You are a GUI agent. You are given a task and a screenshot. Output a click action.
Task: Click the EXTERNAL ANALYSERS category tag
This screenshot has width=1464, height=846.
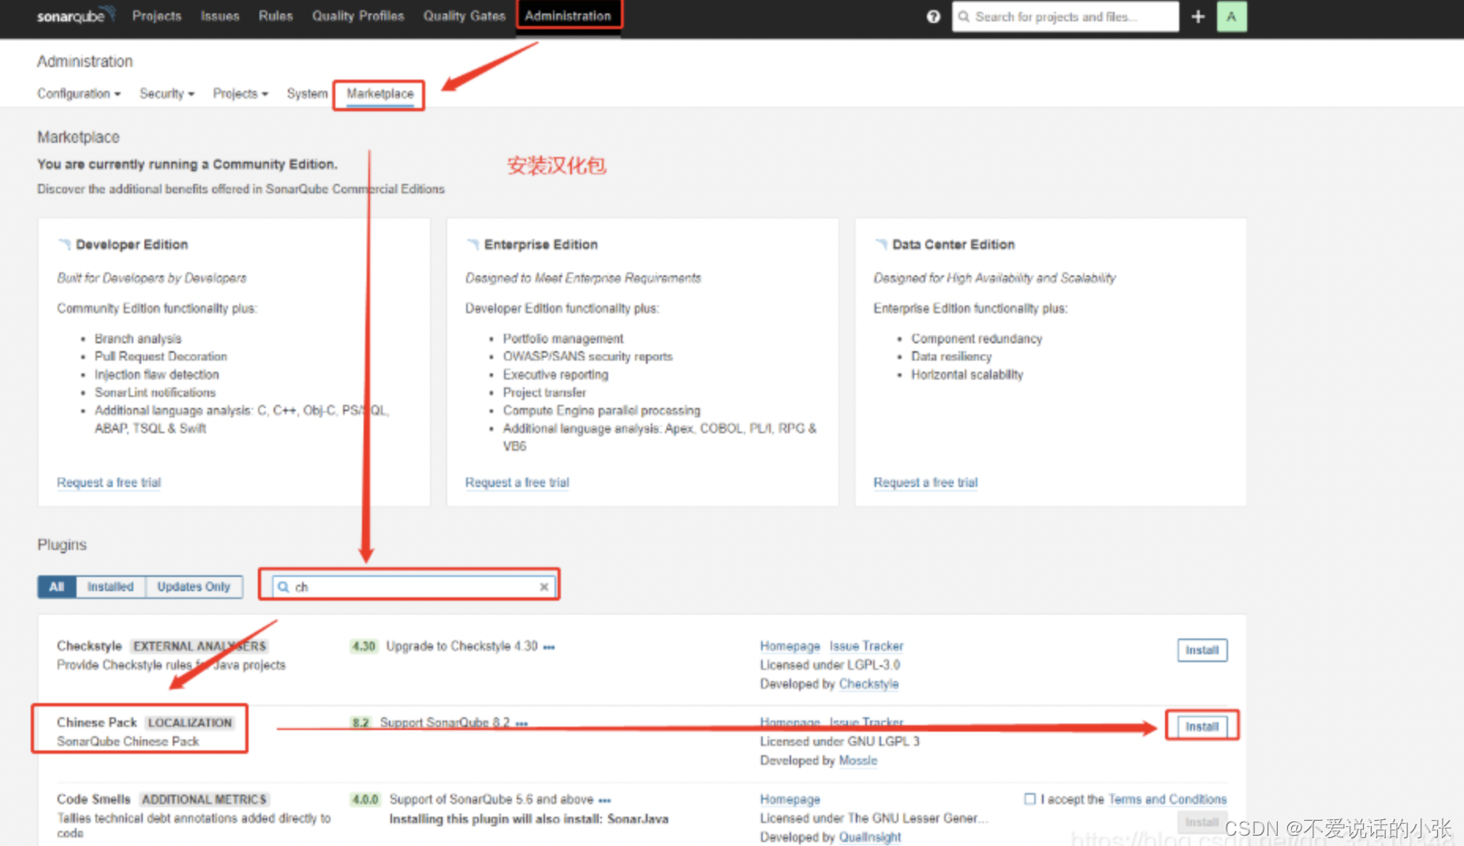click(x=200, y=646)
